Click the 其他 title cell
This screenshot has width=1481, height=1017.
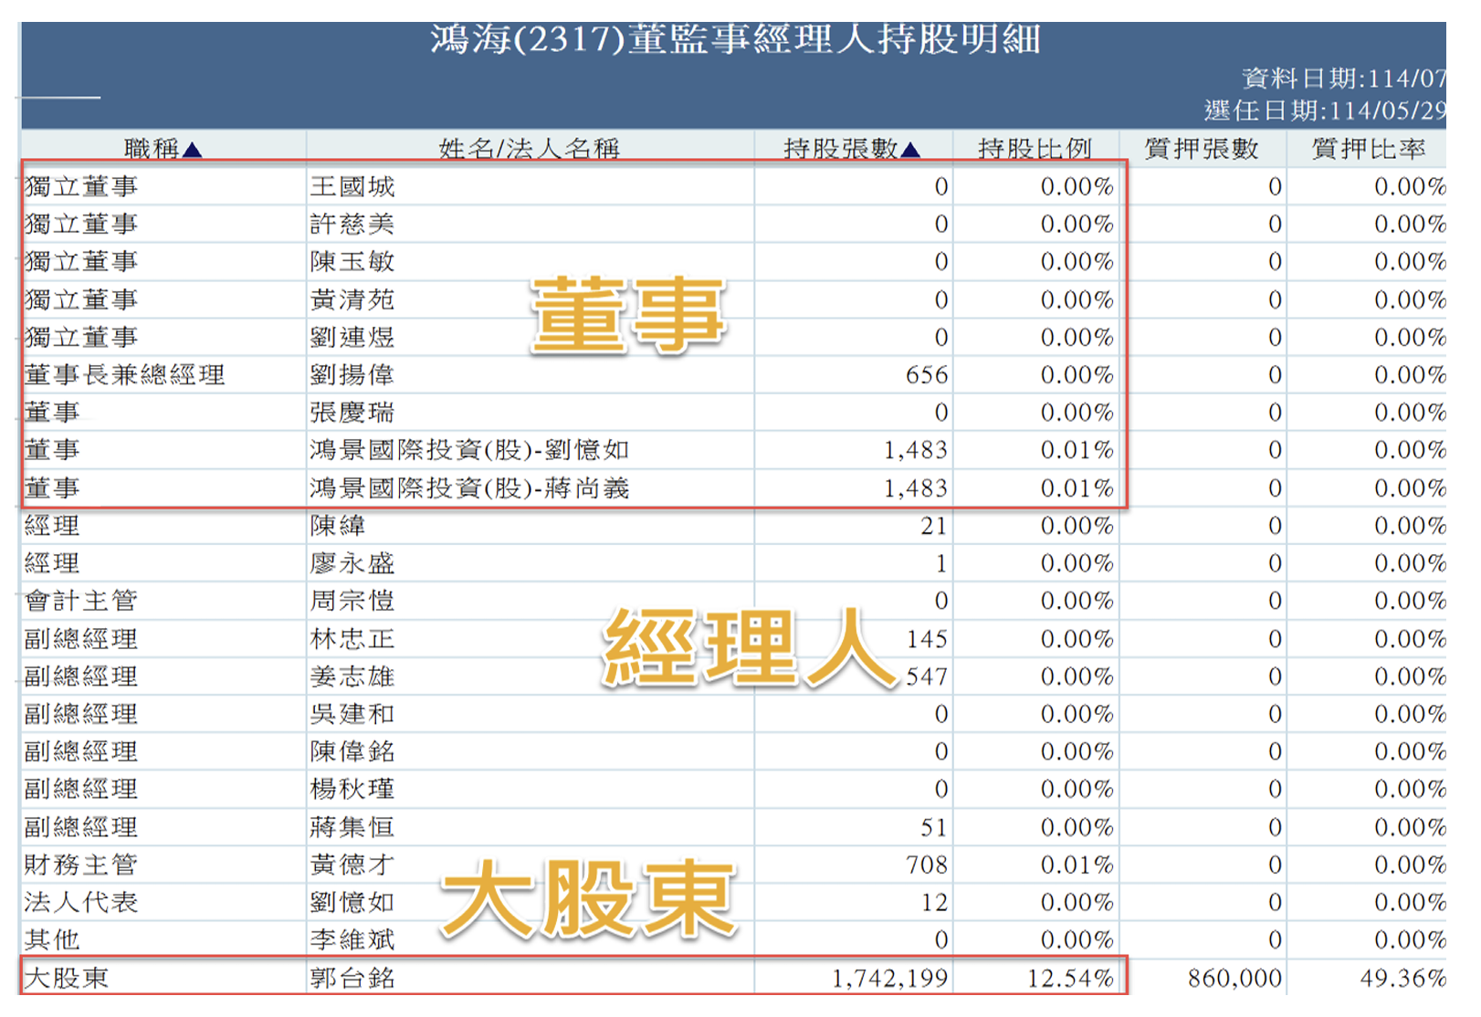[x=52, y=939]
